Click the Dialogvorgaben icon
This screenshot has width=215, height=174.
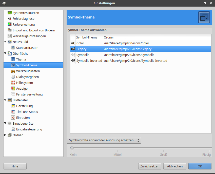(13, 77)
